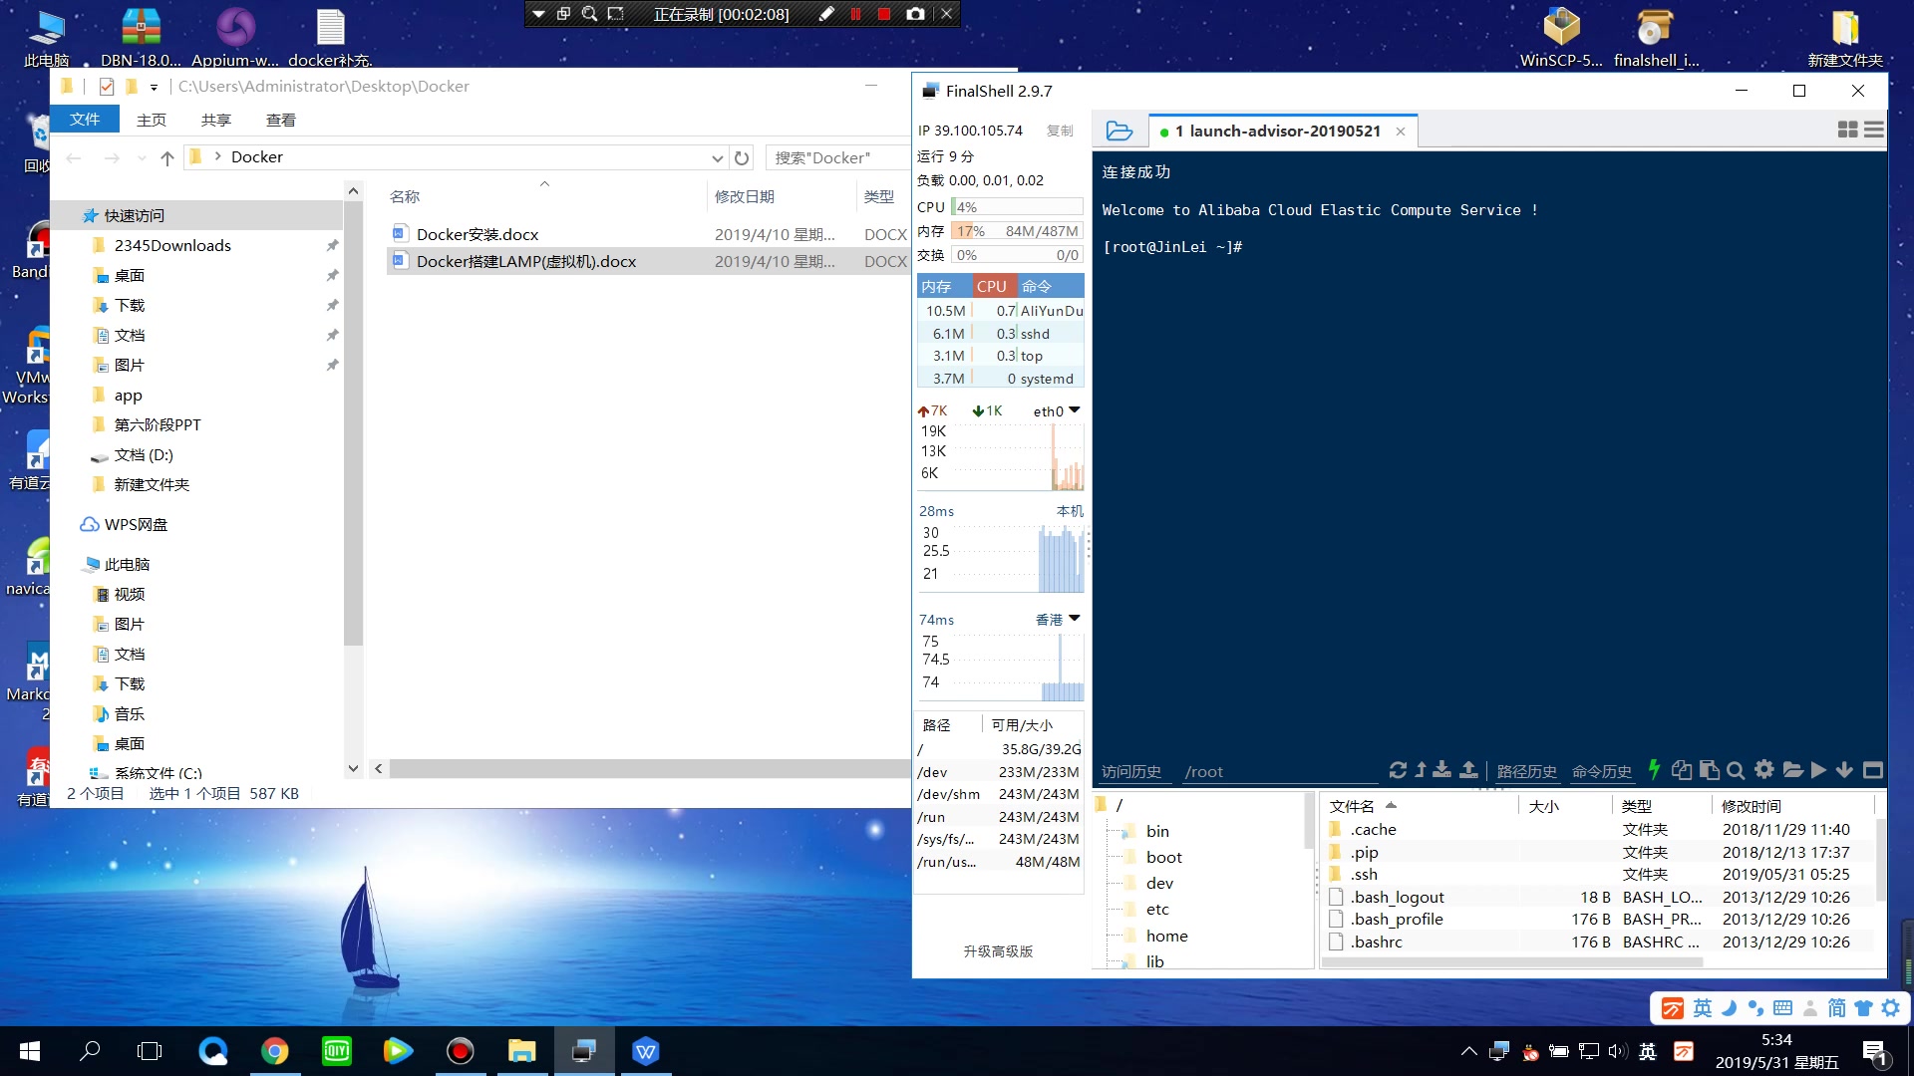Click the download file icon in FinalShell
The height and width of the screenshot is (1076, 1914).
click(1441, 770)
